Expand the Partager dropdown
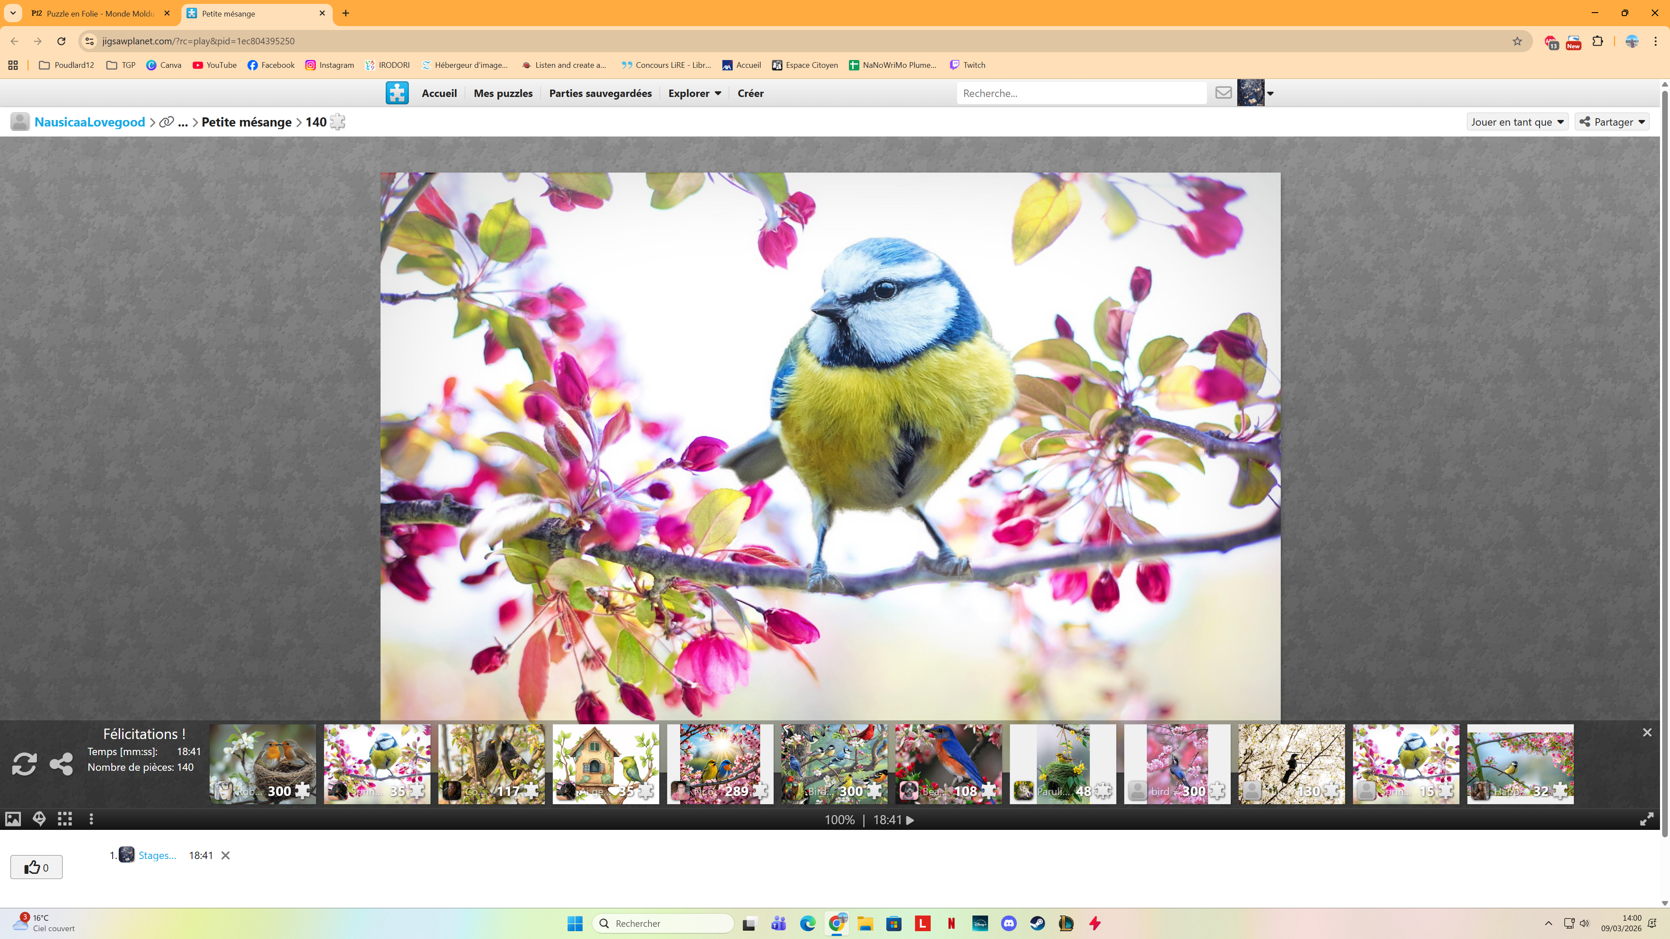Viewport: 1670px width, 939px height. point(1612,122)
